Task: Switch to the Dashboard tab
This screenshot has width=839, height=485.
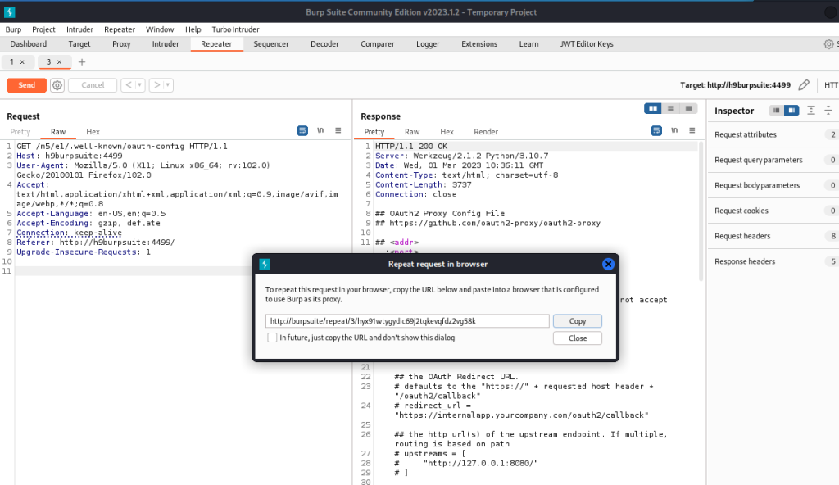Action: pos(29,44)
